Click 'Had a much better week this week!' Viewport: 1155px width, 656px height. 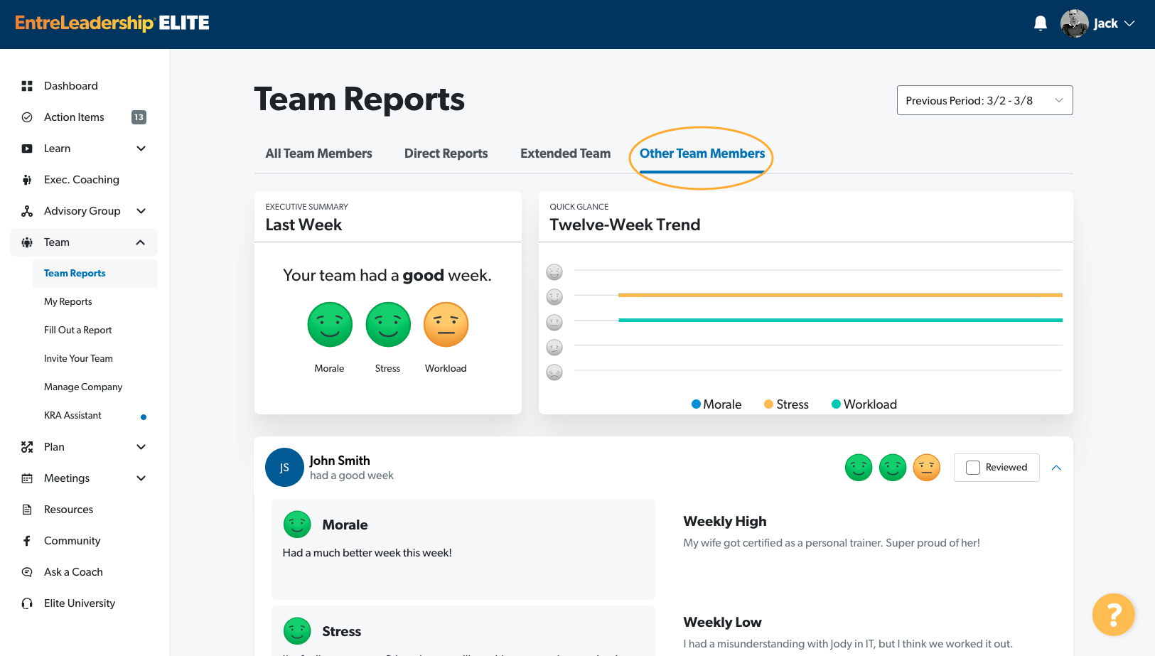click(x=367, y=553)
